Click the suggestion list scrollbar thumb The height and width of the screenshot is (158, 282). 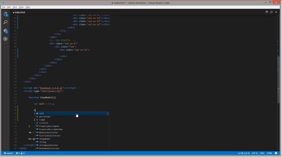(108, 113)
